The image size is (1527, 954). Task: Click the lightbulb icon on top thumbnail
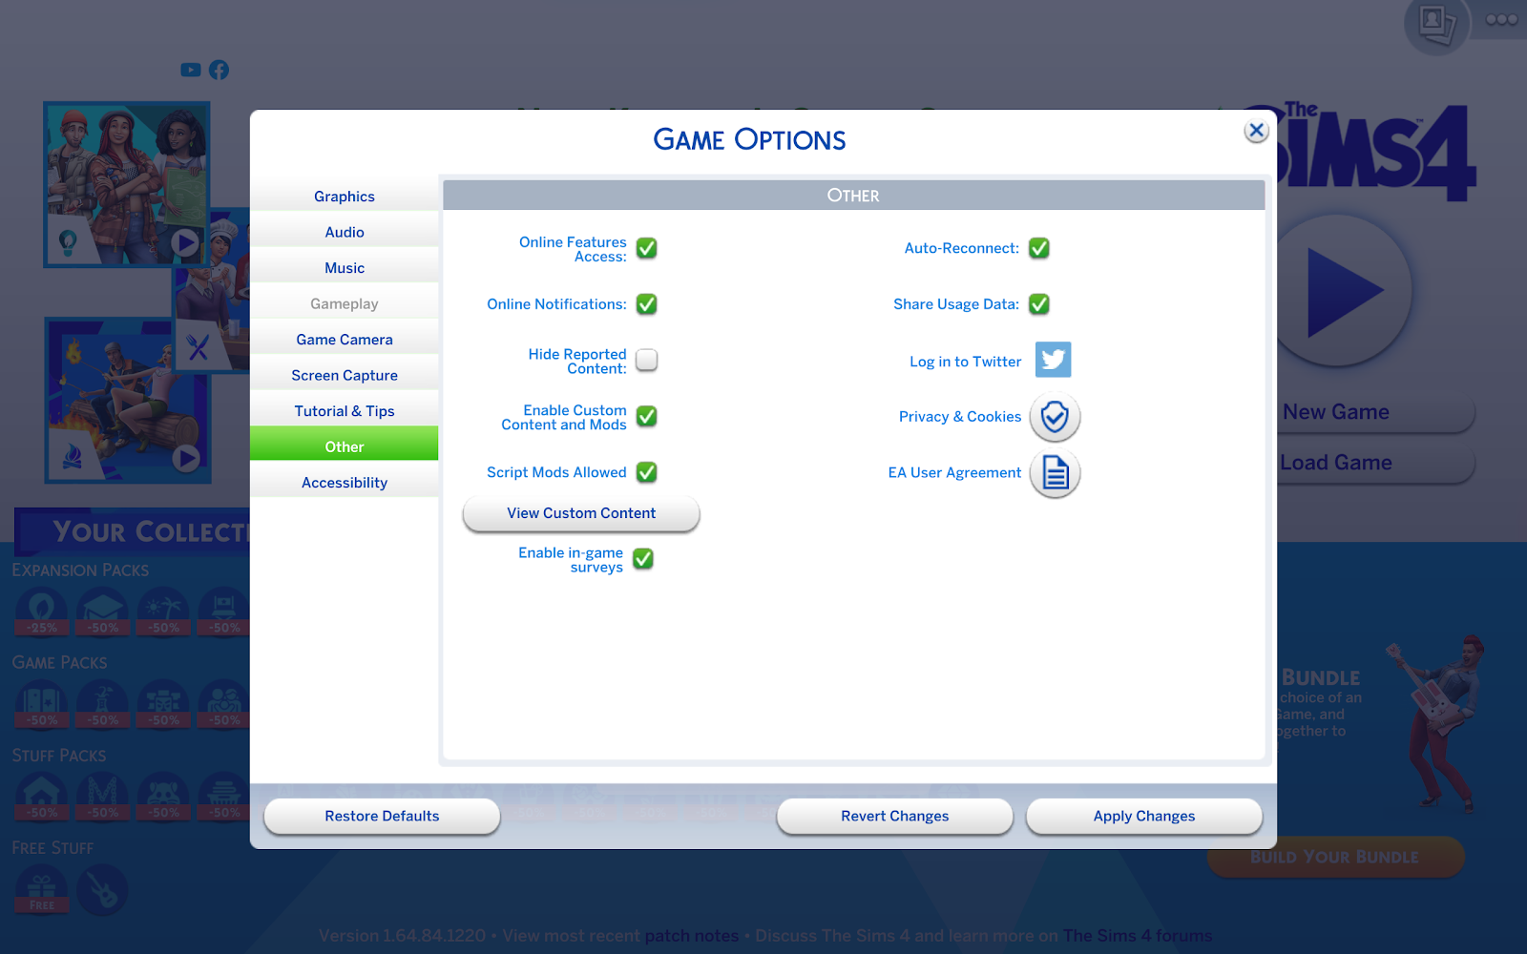coord(68,242)
